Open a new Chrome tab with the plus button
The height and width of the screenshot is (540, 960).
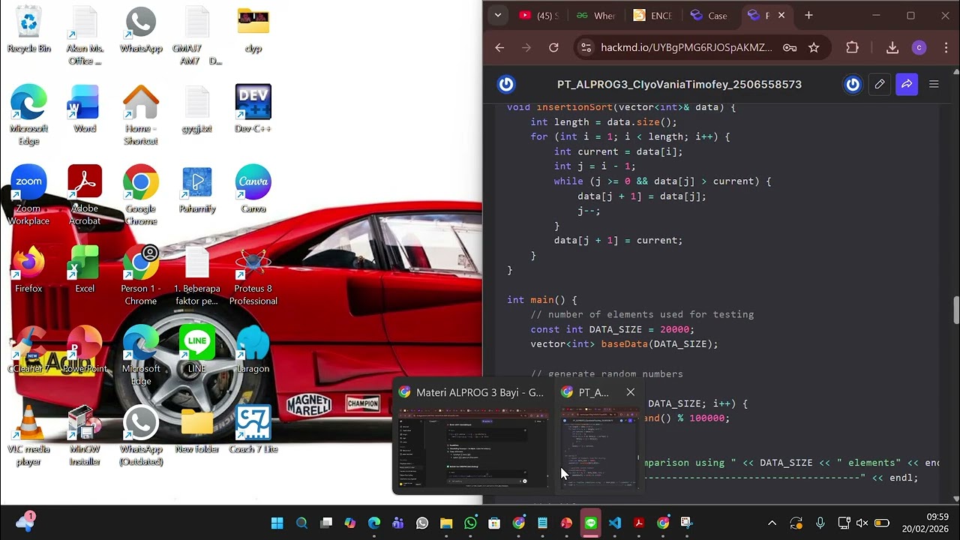click(x=808, y=15)
